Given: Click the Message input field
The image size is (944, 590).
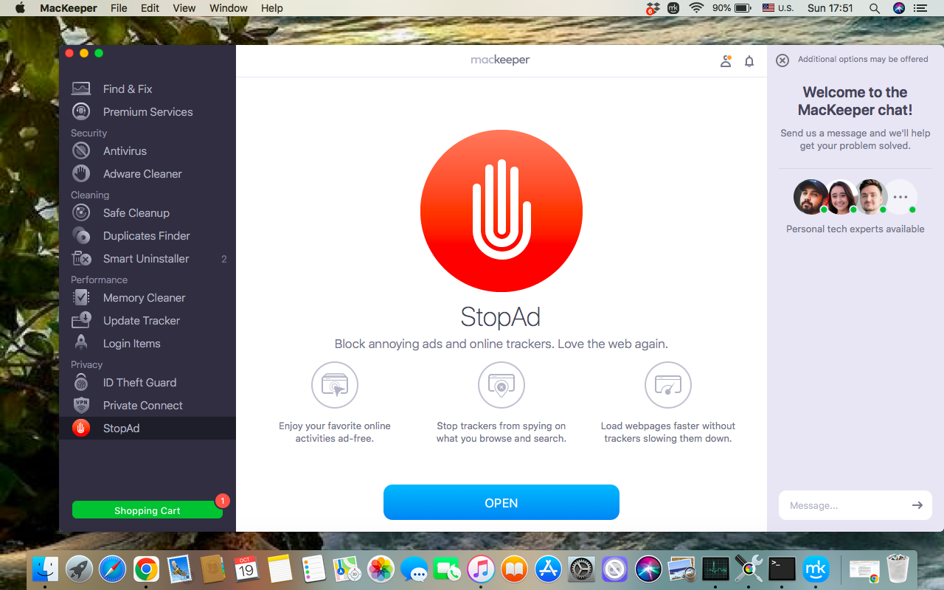Looking at the screenshot, I should (x=841, y=505).
